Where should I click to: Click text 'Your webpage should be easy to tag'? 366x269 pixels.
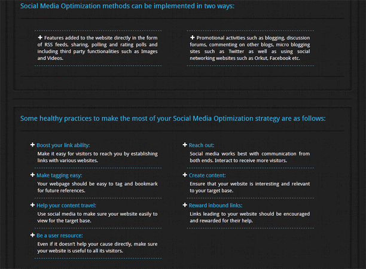pos(97,187)
